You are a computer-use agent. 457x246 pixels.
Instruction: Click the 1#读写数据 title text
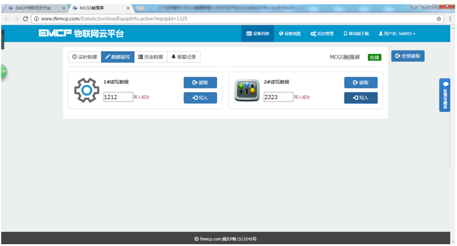116,82
